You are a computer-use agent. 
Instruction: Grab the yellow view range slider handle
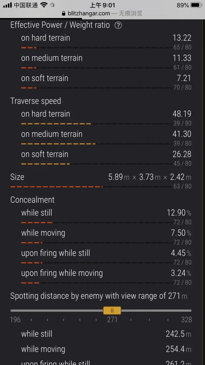click(112, 311)
